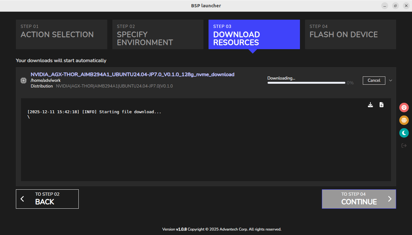
Task: Click the download progress bar
Action: [x=306, y=83]
